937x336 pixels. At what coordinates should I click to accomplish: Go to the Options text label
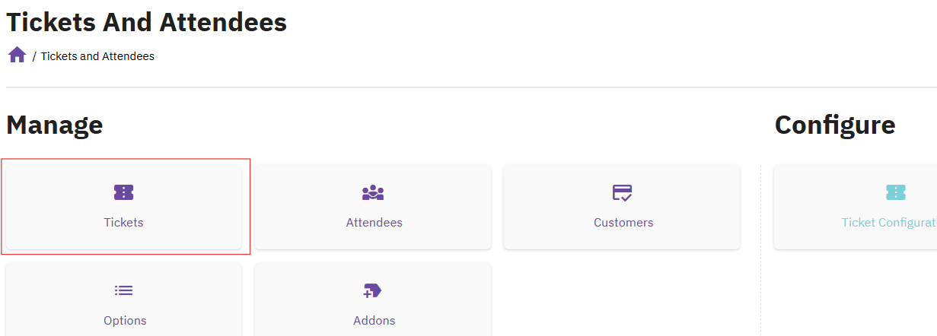(125, 320)
